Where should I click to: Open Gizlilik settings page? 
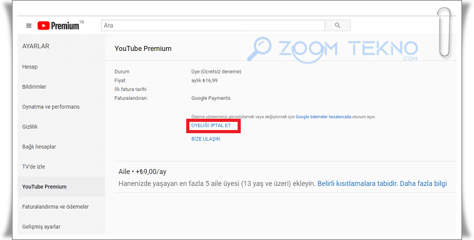[30, 127]
